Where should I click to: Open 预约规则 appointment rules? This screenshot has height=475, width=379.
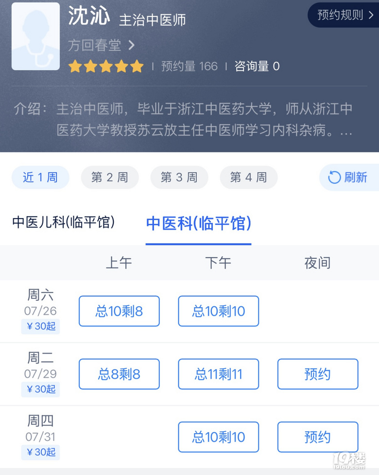tap(345, 15)
